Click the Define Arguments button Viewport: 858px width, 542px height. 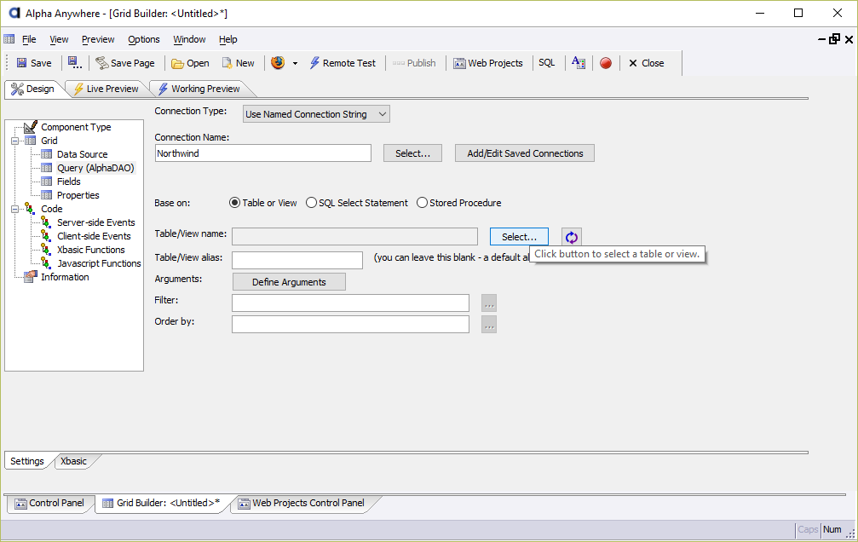[x=289, y=282]
